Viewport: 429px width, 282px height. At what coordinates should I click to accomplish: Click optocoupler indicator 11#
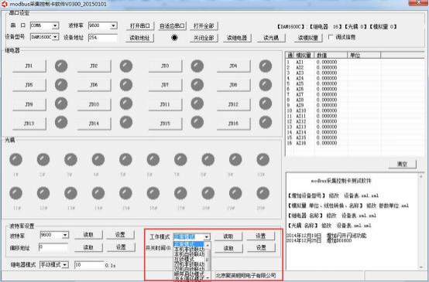pyautogui.click(x=15, y=193)
